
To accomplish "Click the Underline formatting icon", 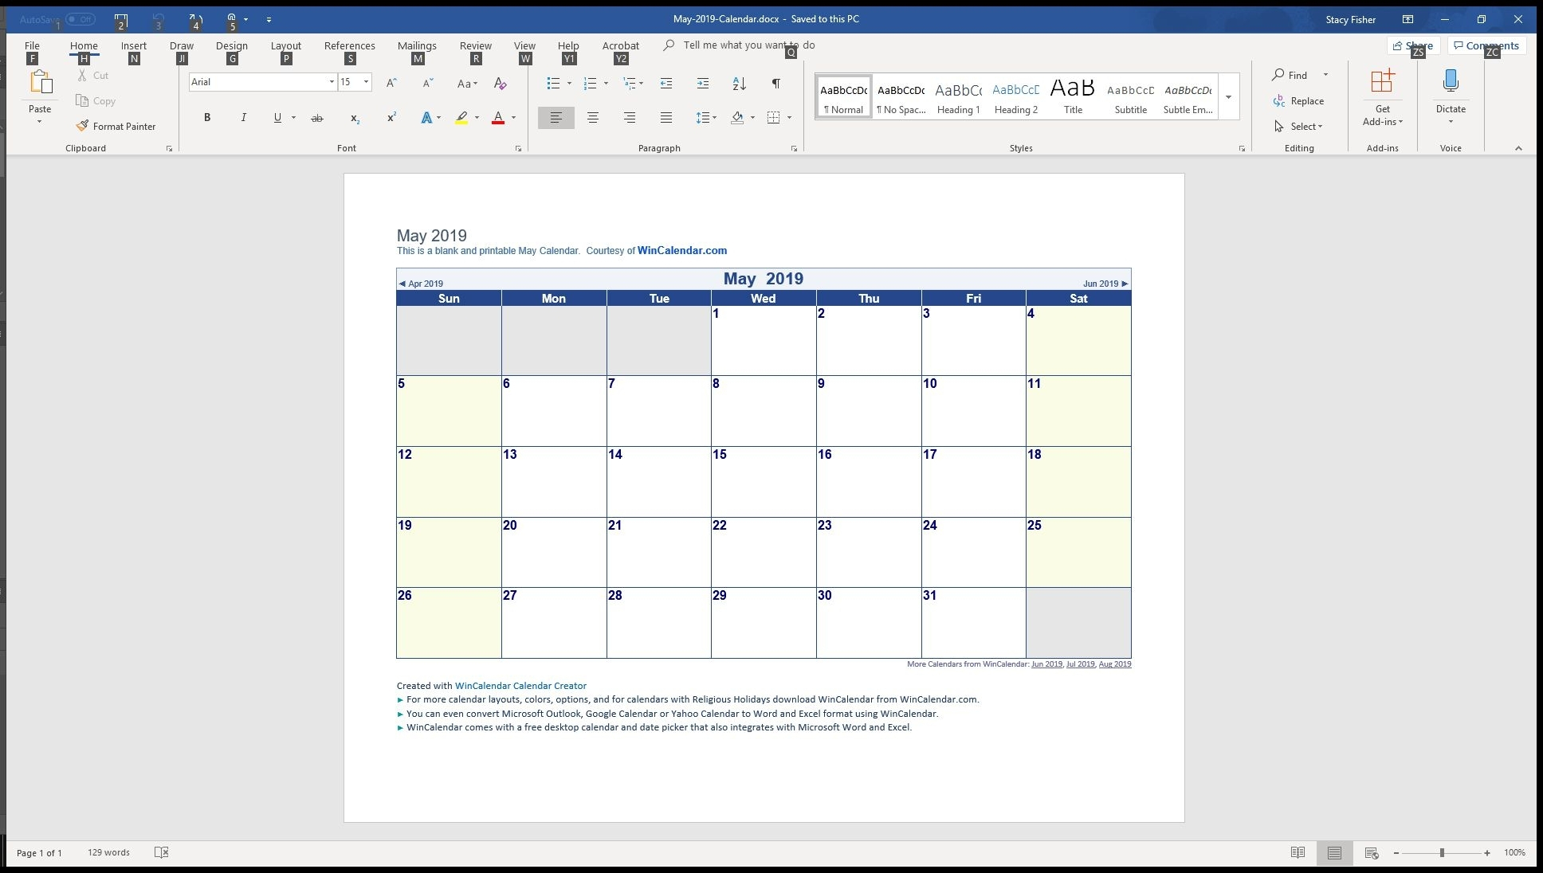I will 277,116.
